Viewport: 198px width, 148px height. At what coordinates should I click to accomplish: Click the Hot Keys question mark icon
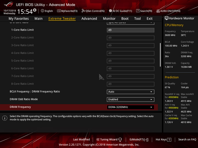click(x=169, y=140)
